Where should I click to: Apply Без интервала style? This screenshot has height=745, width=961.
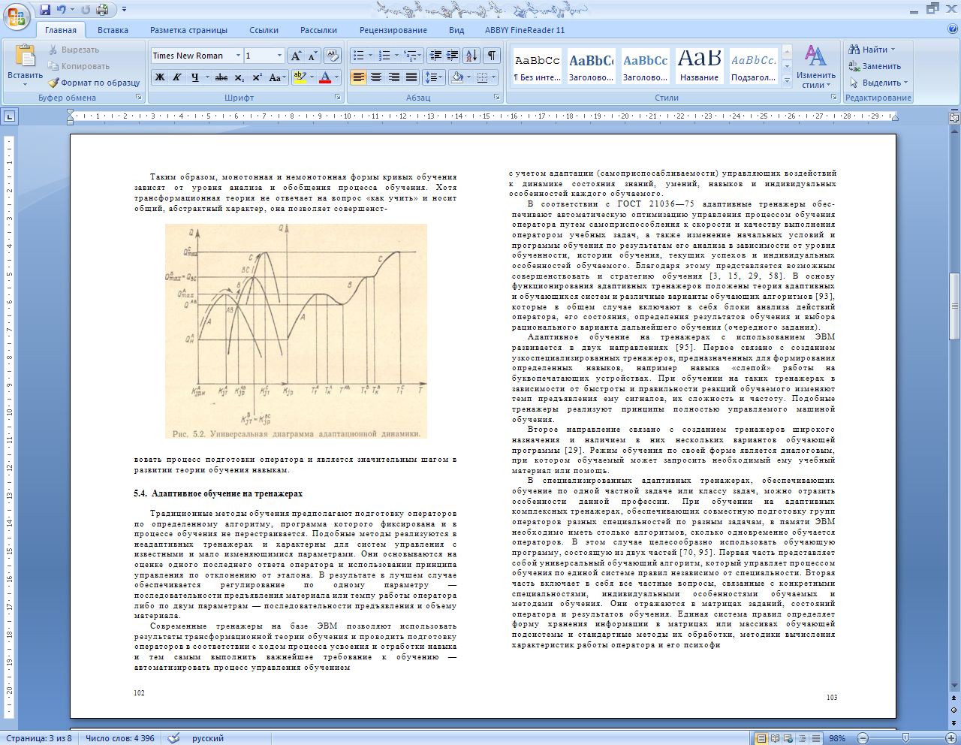tap(537, 66)
